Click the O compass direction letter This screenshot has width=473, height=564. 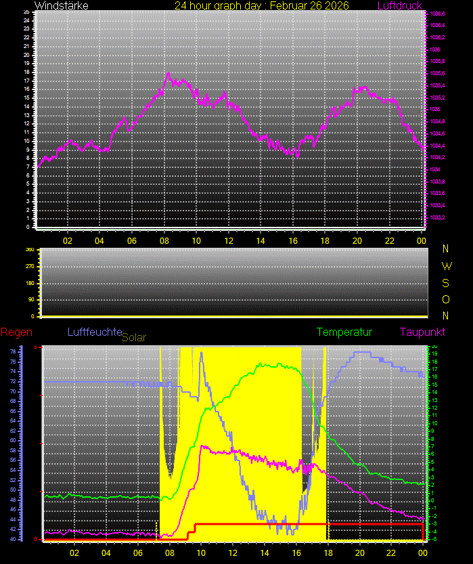click(445, 299)
